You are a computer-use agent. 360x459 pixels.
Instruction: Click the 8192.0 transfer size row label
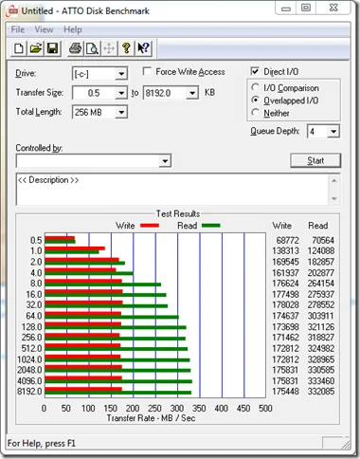pyautogui.click(x=29, y=392)
